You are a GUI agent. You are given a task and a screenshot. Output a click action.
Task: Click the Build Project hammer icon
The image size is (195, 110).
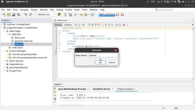coord(66,15)
